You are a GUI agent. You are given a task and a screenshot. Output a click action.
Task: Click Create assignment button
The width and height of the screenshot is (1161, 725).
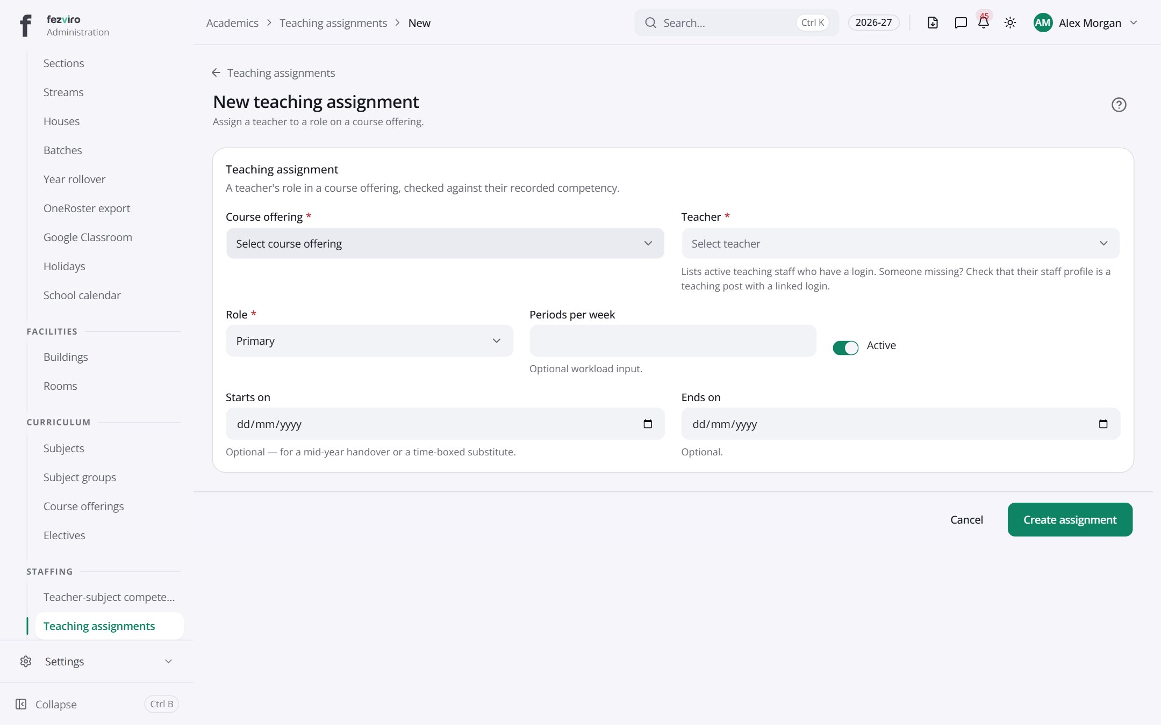coord(1070,519)
